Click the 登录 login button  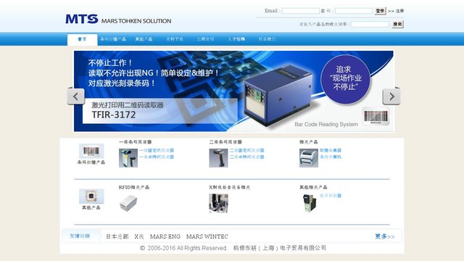tap(380, 11)
